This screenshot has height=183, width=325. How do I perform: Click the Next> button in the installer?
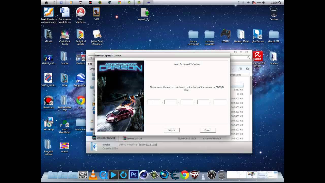pyautogui.click(x=172, y=130)
